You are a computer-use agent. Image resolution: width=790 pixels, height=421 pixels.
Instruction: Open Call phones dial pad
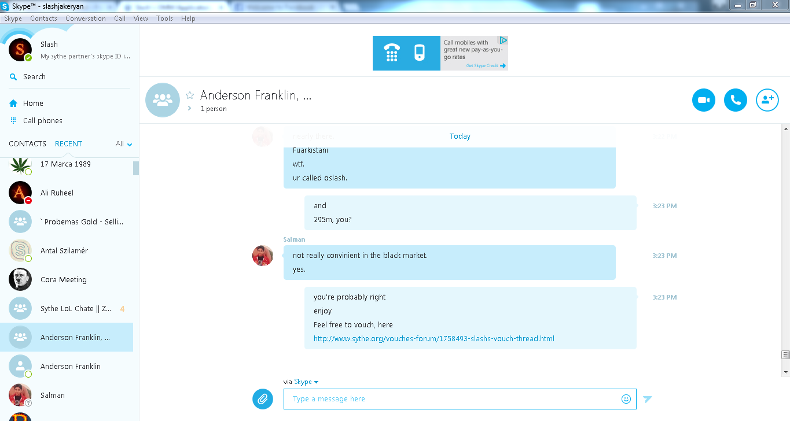tap(42, 121)
